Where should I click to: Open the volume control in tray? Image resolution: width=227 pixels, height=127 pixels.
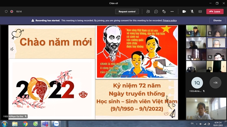(x=201, y=124)
